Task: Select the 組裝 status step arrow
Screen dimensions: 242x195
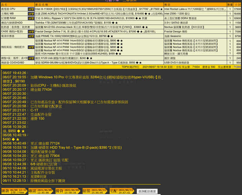Action: 95,191
